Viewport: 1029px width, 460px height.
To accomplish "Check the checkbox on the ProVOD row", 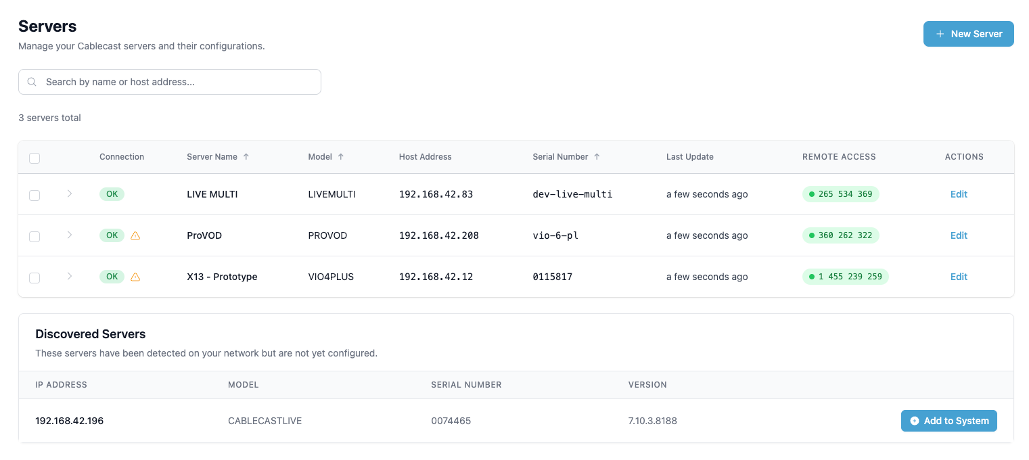I will (35, 237).
